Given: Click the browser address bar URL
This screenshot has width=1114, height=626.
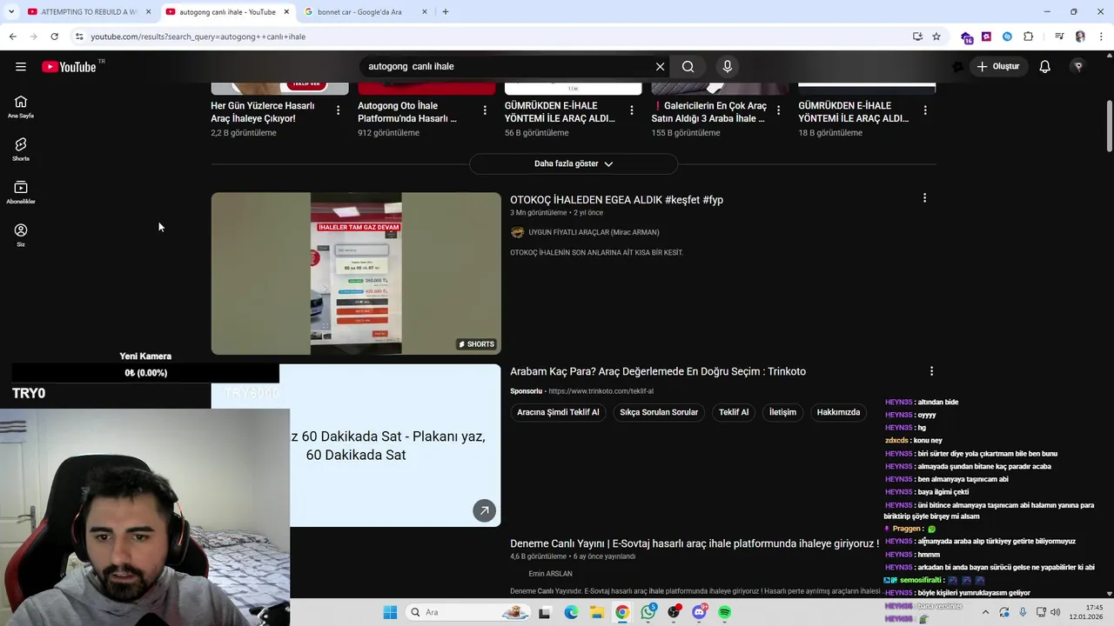Looking at the screenshot, I should point(198,37).
